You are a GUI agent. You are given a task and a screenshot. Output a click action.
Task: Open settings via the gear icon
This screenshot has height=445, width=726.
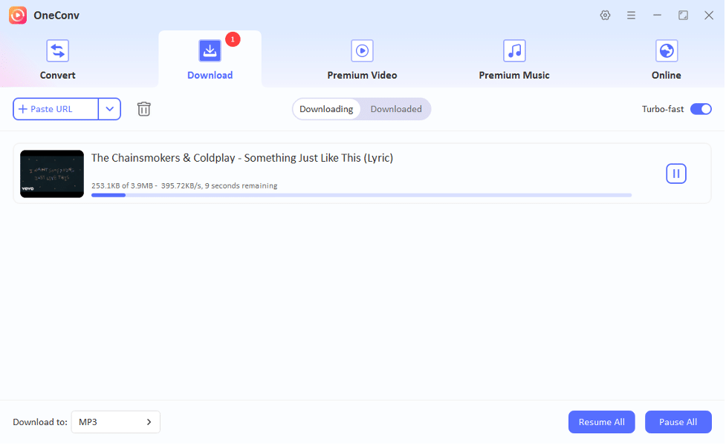pos(605,15)
